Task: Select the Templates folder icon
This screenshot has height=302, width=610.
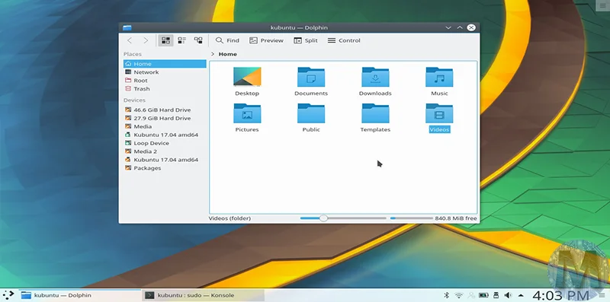Action: 375,113
